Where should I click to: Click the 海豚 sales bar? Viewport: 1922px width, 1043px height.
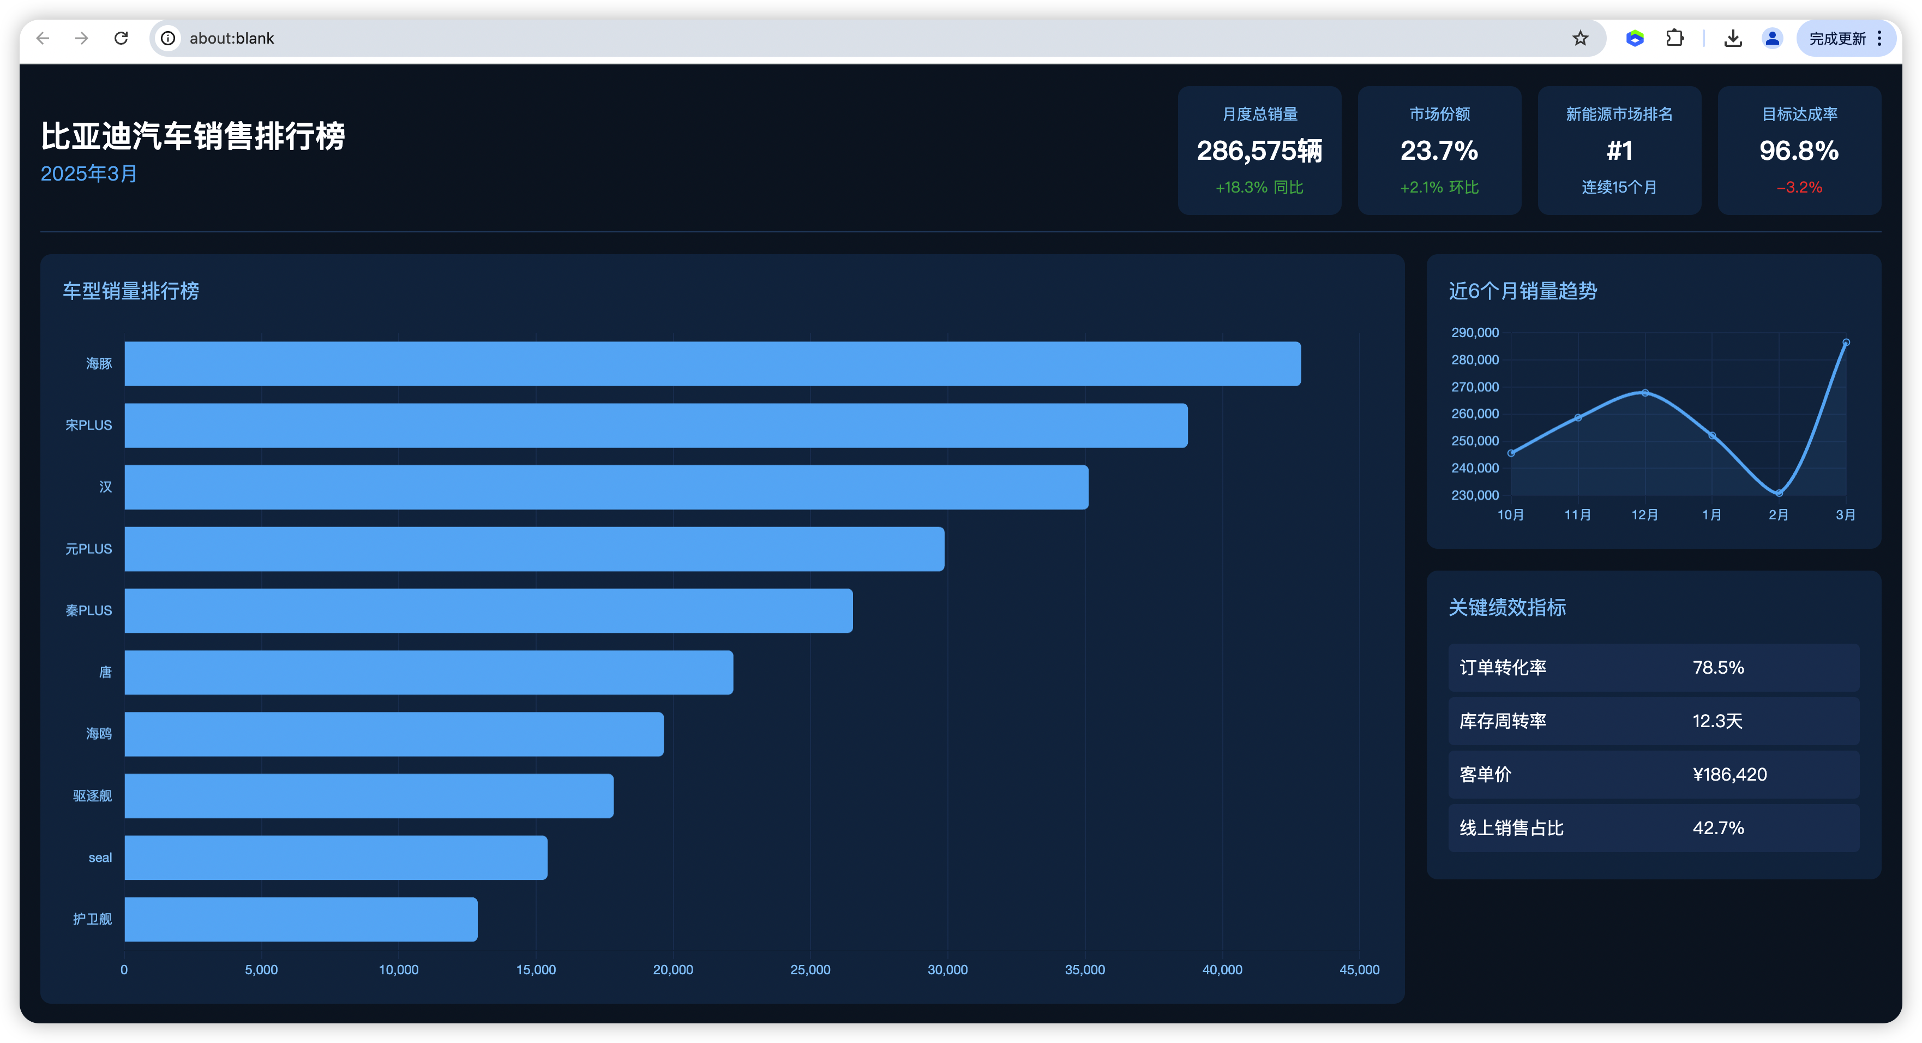click(x=712, y=363)
